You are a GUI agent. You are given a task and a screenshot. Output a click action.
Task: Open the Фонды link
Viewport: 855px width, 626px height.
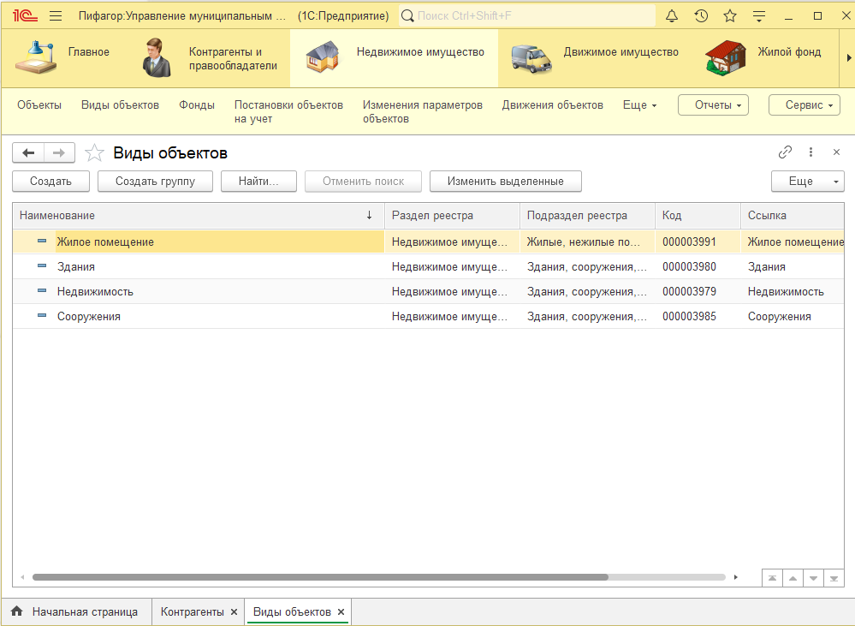pyautogui.click(x=197, y=104)
